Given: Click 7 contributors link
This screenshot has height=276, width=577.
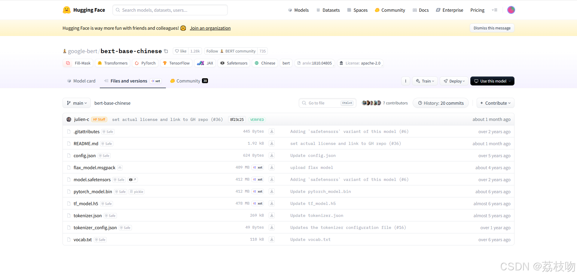Looking at the screenshot, I should pyautogui.click(x=395, y=103).
